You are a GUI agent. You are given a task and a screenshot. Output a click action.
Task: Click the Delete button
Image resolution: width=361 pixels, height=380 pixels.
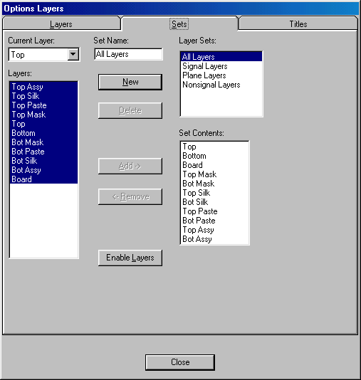click(x=130, y=110)
